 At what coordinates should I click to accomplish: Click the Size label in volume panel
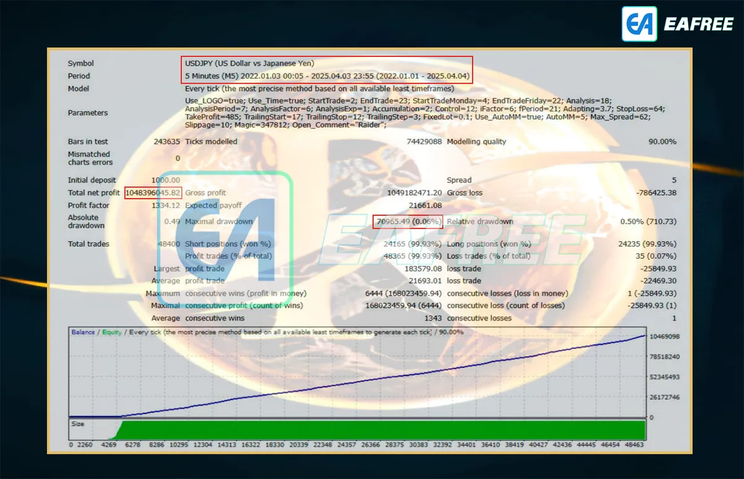(x=77, y=425)
